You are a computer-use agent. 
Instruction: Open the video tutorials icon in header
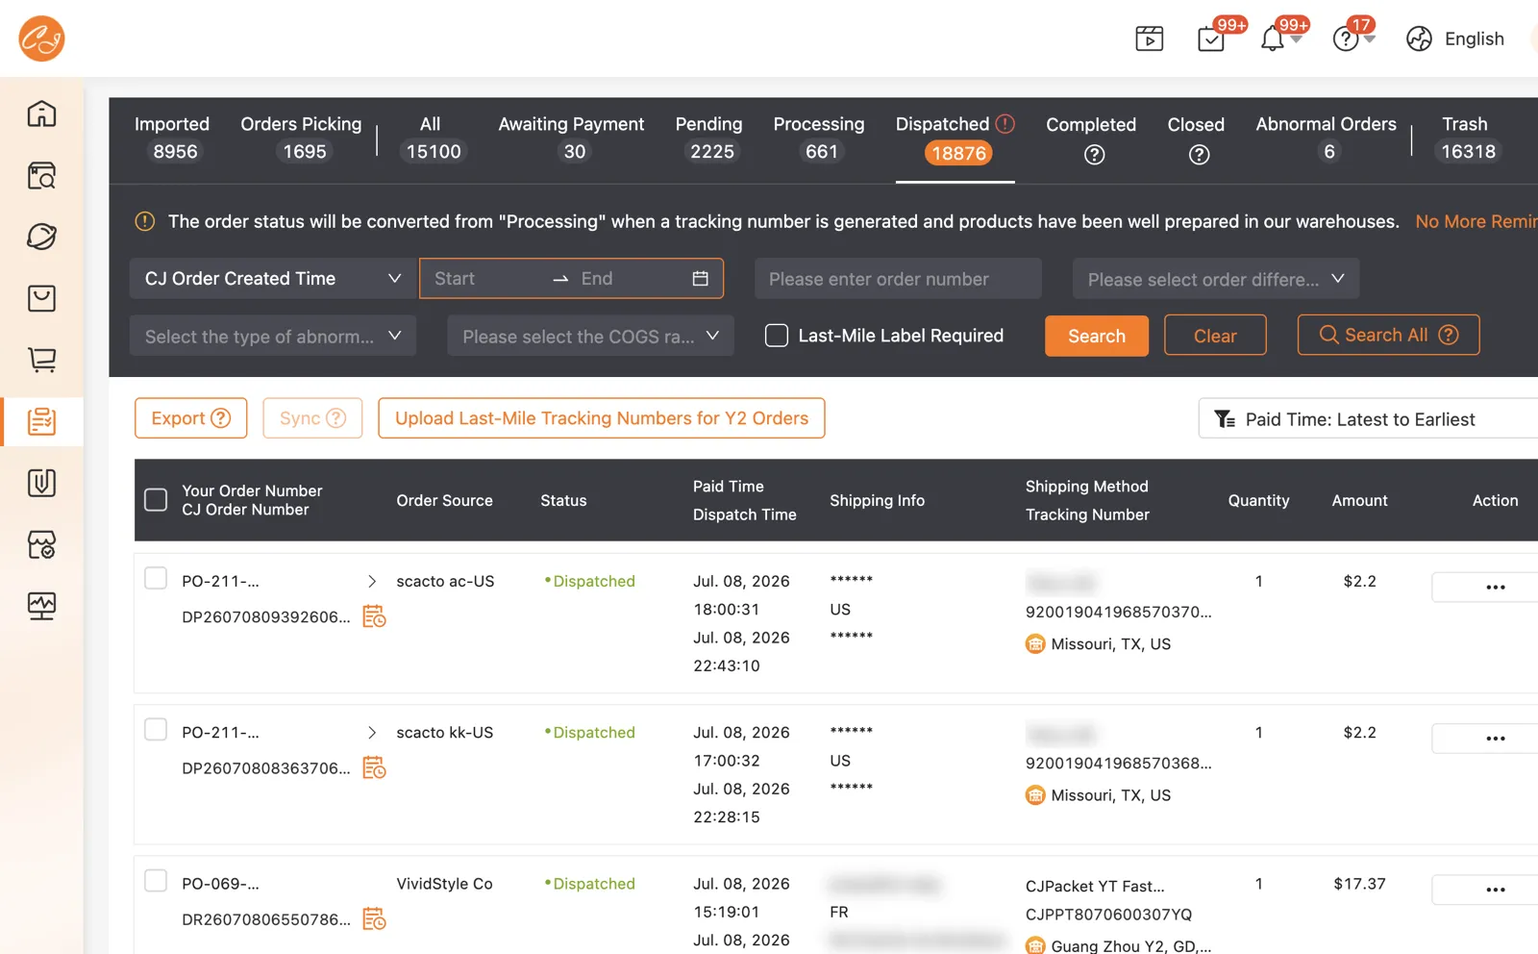[1149, 38]
